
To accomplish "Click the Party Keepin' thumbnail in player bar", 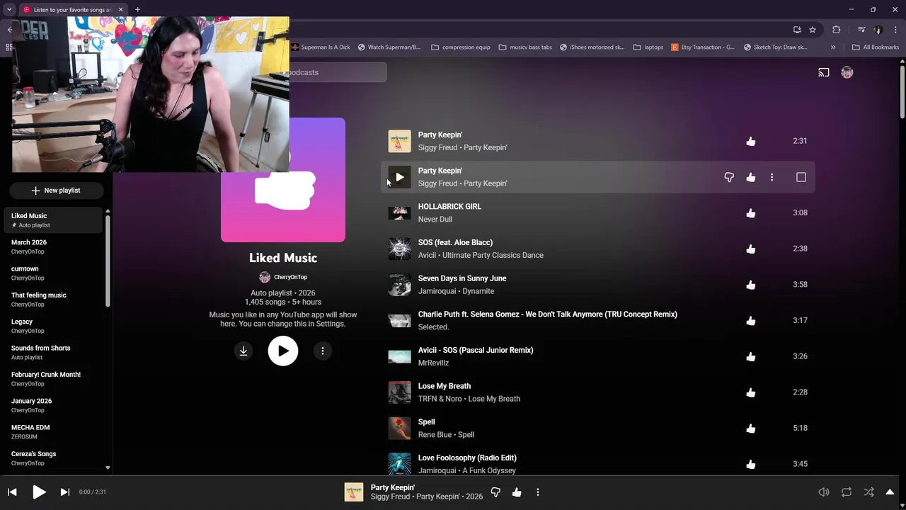I will click(354, 492).
